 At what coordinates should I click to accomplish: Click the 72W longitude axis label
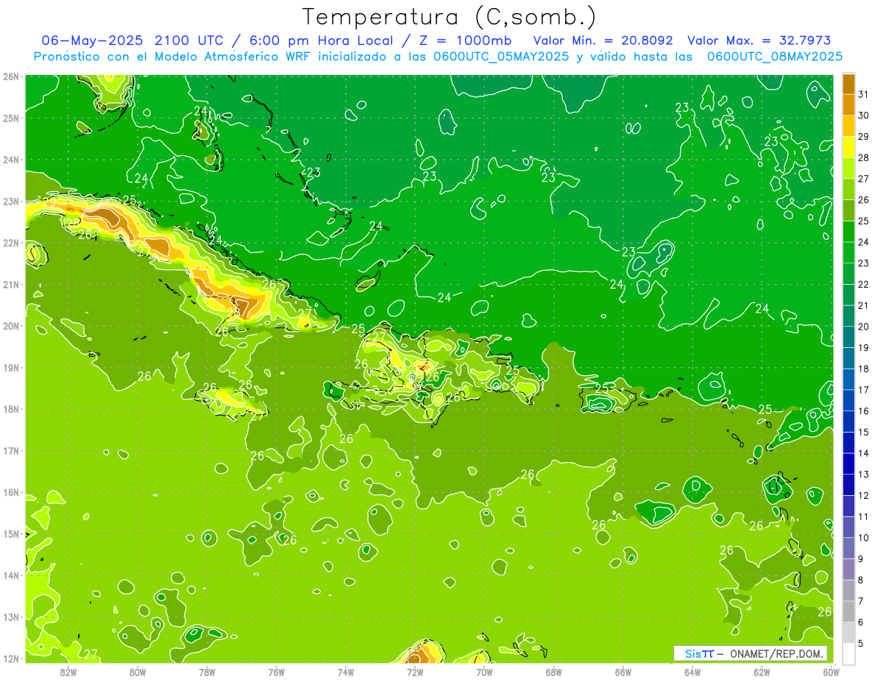(415, 672)
